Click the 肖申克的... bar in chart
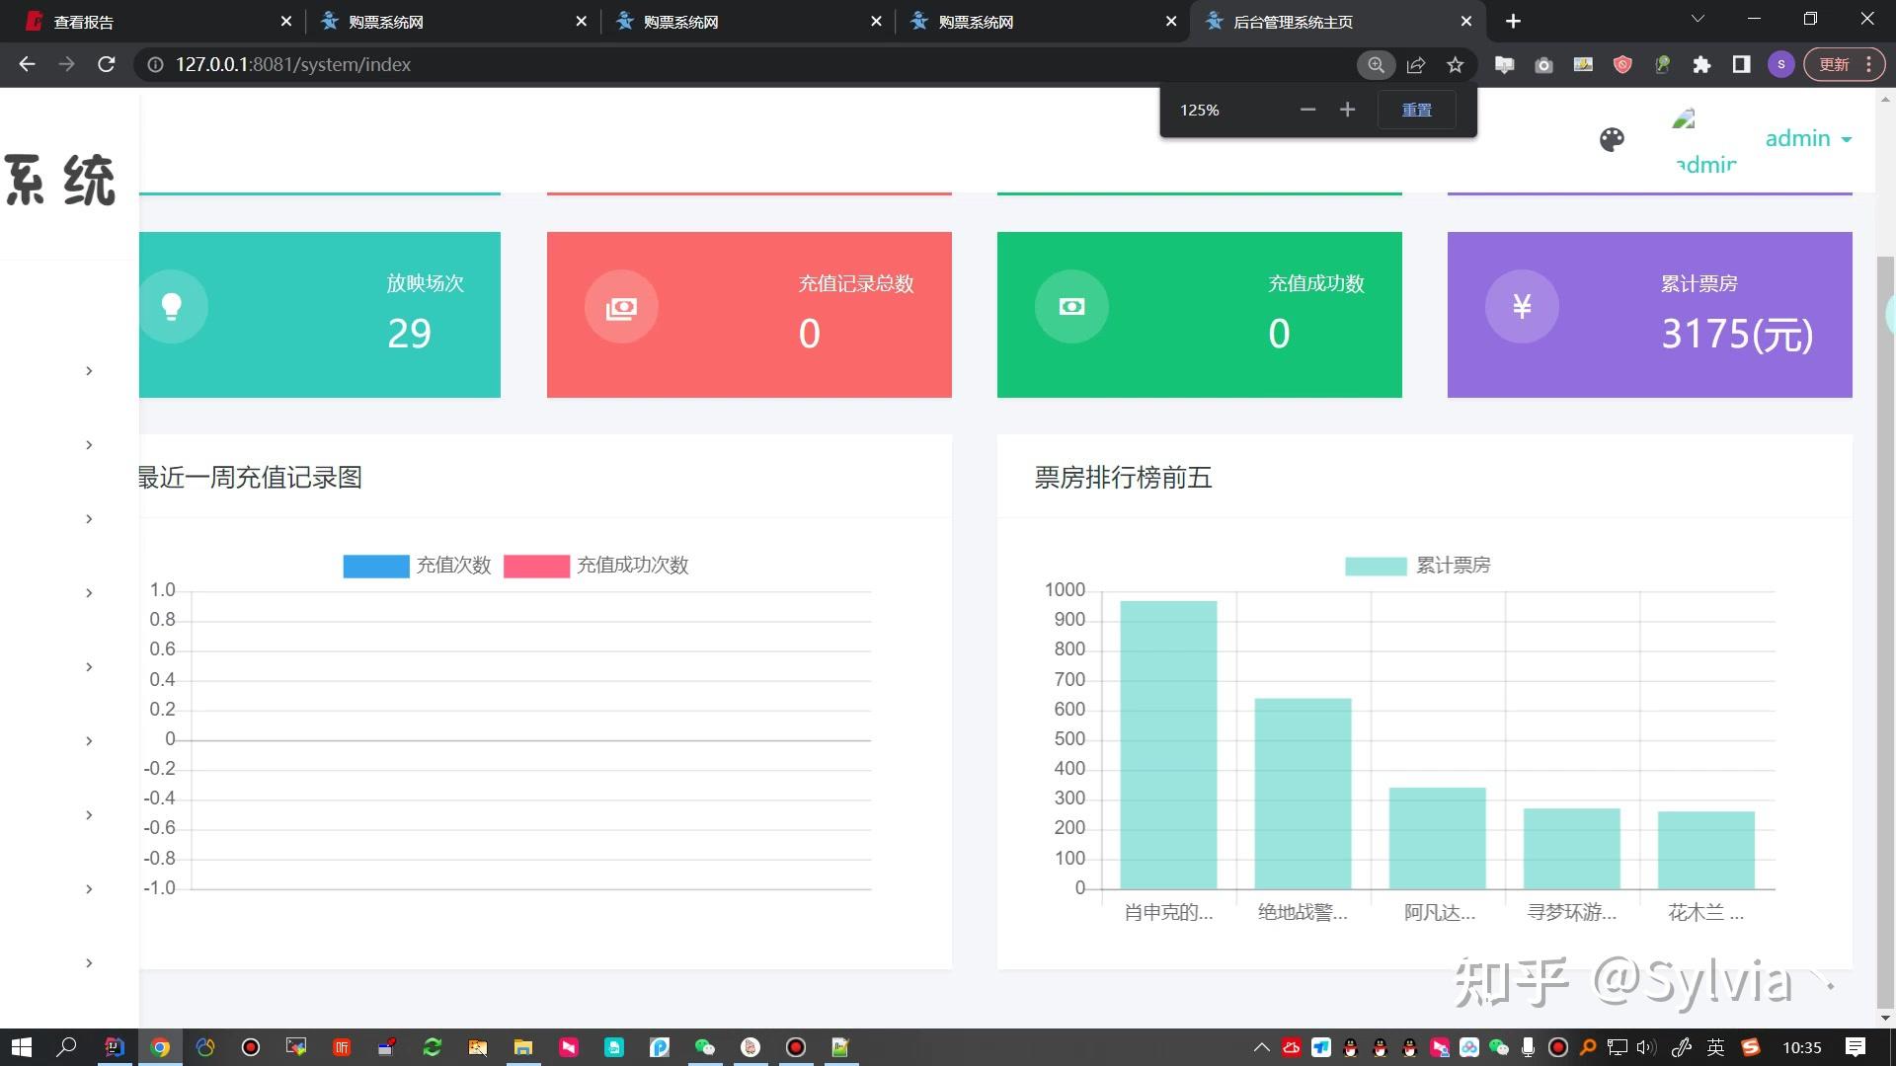Viewport: 1896px width, 1066px height. click(1168, 744)
